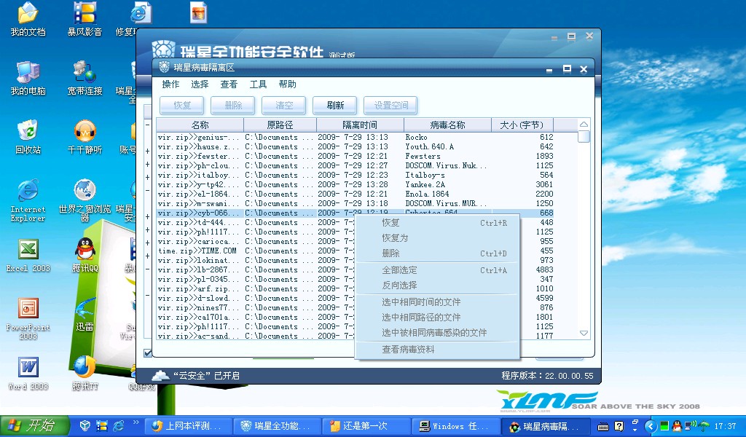The image size is (746, 437).
Task: Click the green task manager CPU tray icon
Action: (664, 426)
